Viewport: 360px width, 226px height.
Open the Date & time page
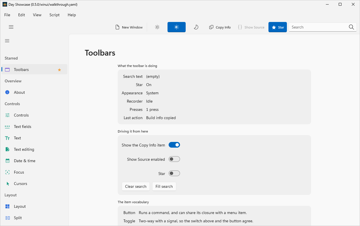[x=34, y=161]
